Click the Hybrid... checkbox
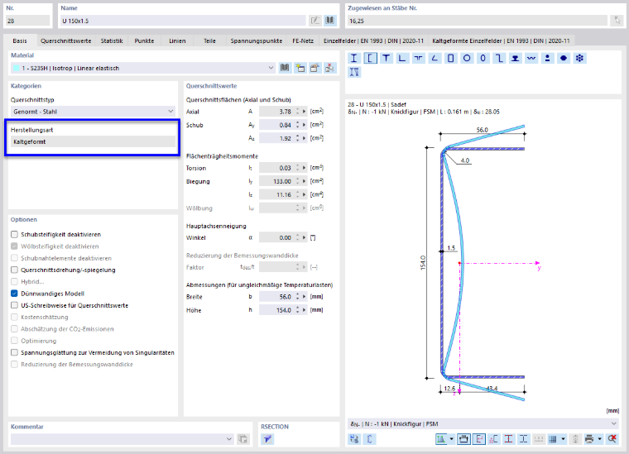 [14, 282]
